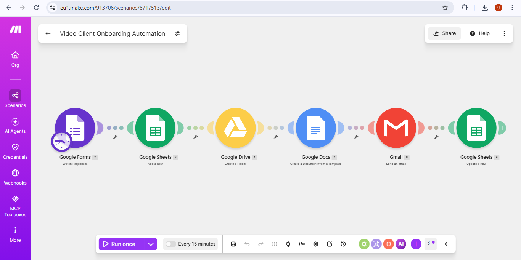Open Scenarios in the sidebar
The image size is (521, 260).
(15, 99)
